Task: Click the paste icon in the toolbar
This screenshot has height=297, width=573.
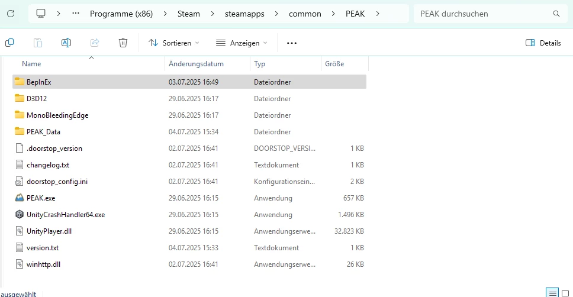Action: pos(38,43)
